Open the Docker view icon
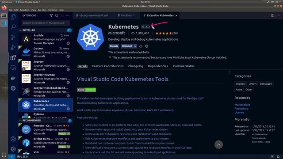The image size is (283, 159). click(13, 78)
